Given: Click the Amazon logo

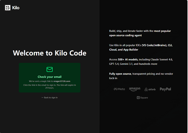Looking at the screenshot, I should pyautogui.click(x=135, y=89).
